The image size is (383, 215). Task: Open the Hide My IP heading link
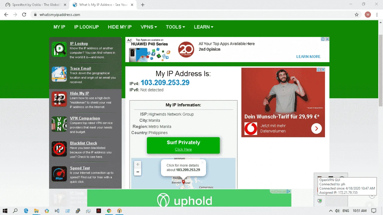pos(80,93)
